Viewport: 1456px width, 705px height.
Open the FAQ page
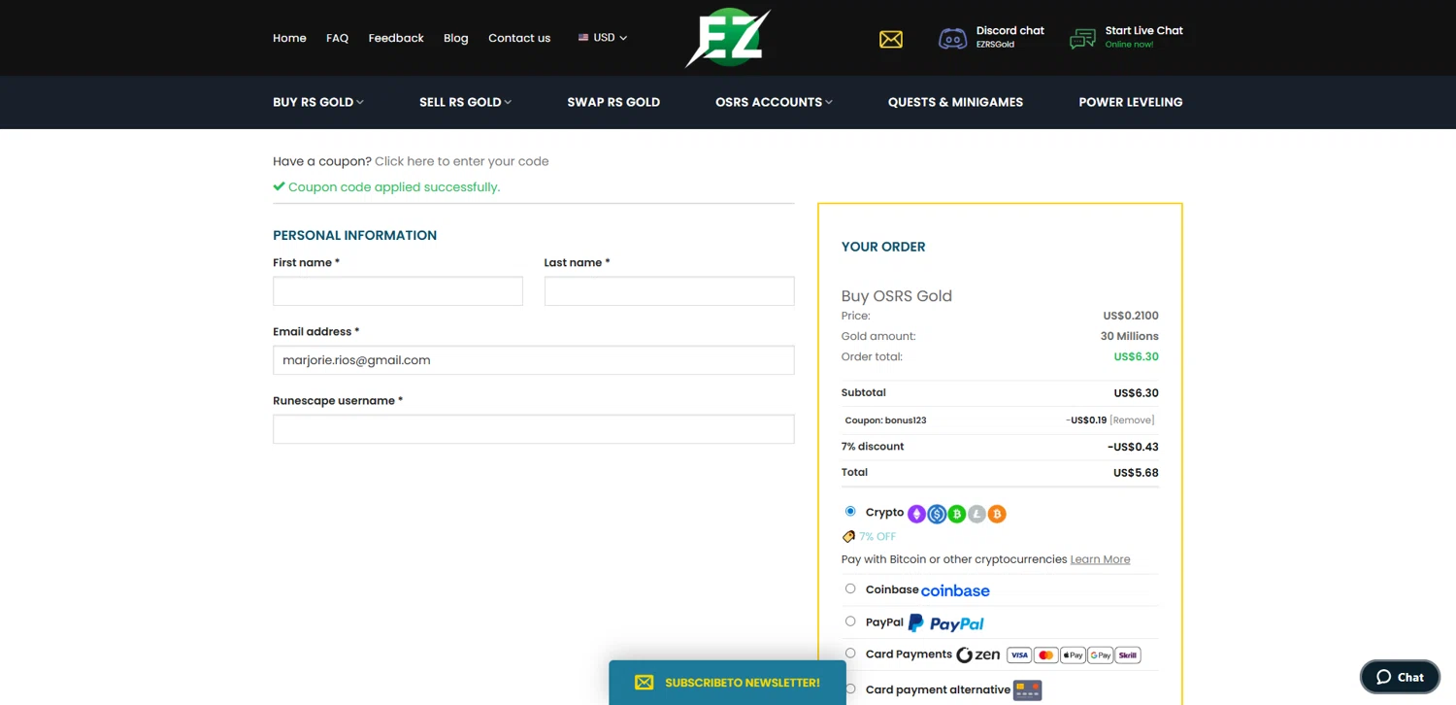pyautogui.click(x=337, y=38)
